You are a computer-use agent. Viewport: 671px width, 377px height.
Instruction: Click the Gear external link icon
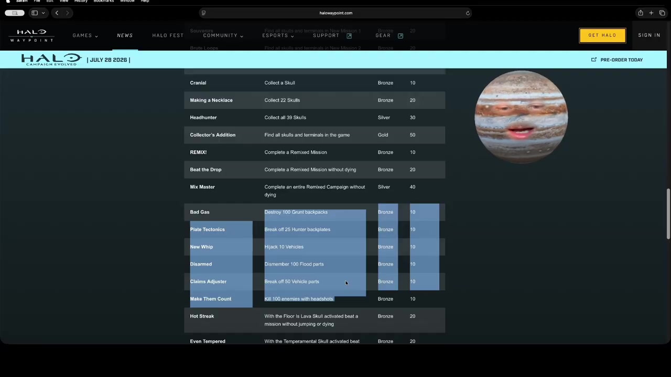click(401, 36)
